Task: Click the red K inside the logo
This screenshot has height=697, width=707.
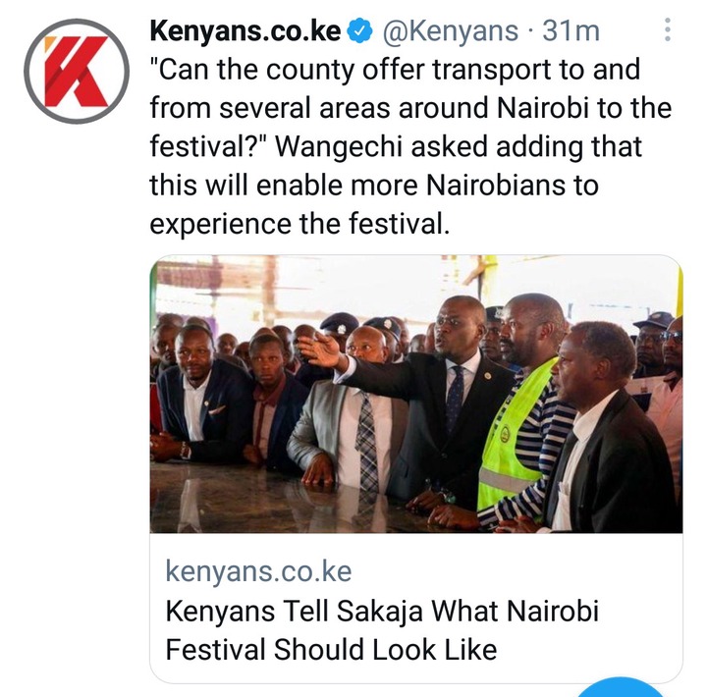Action: (x=77, y=72)
